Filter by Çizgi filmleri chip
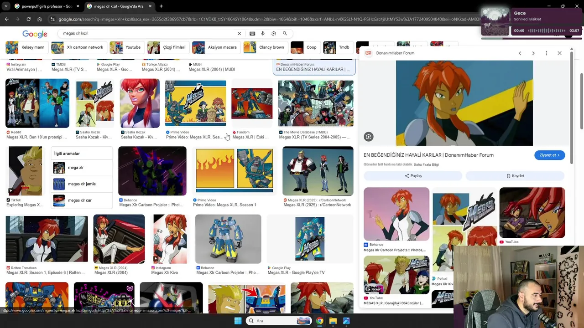 pos(167,47)
